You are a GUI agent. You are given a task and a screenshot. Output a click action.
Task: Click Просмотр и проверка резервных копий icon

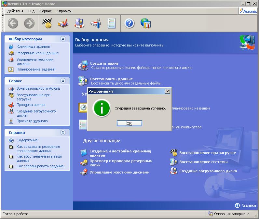(x=84, y=163)
